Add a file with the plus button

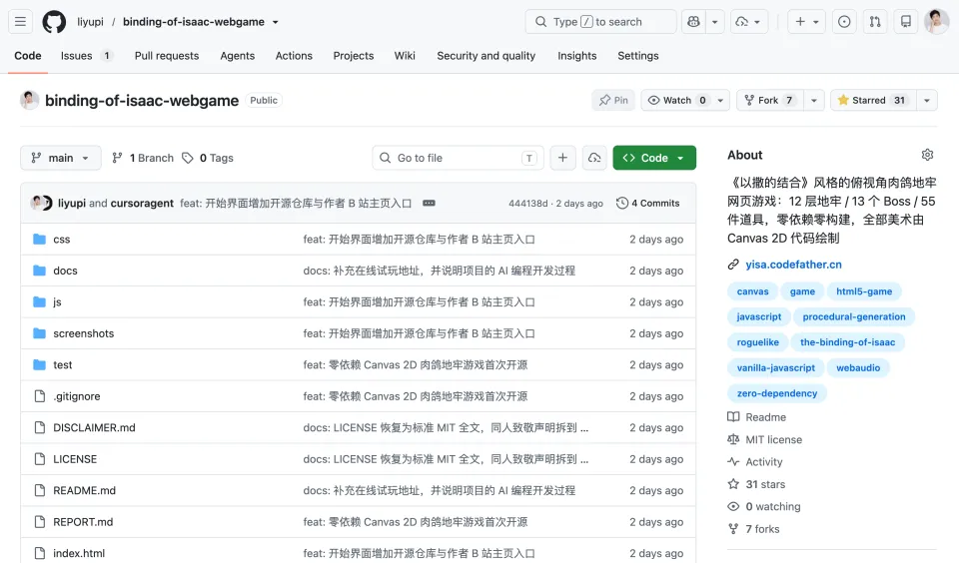pos(562,158)
